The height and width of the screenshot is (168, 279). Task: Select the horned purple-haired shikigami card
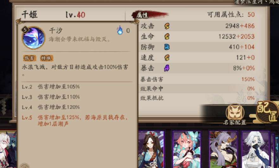pyautogui.click(x=224, y=149)
